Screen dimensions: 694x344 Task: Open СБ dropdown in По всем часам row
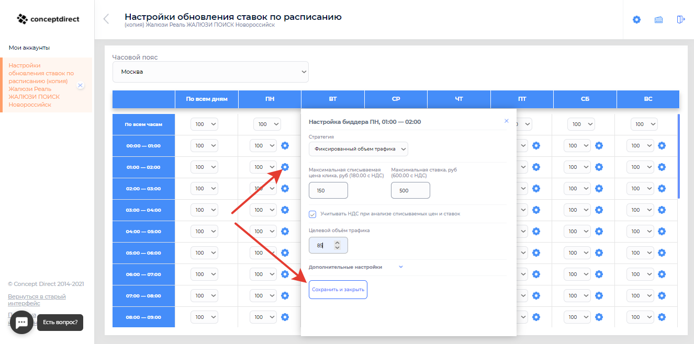[x=581, y=124]
